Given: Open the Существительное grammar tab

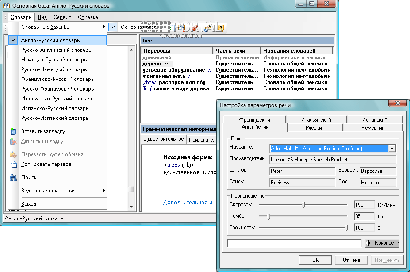Looking at the screenshot, I should pyautogui.click(x=163, y=139).
